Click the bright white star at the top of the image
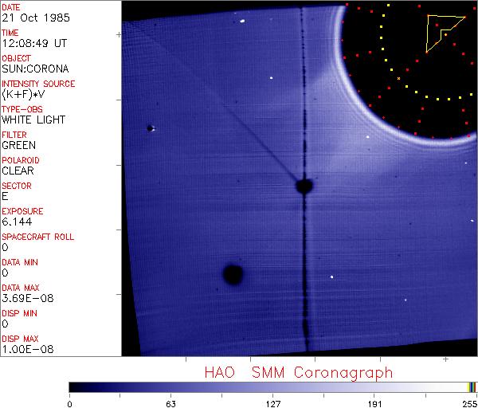Image resolution: width=478 pixels, height=408 pixels. [241, 22]
